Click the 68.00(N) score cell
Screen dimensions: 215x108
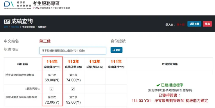coord(52,80)
